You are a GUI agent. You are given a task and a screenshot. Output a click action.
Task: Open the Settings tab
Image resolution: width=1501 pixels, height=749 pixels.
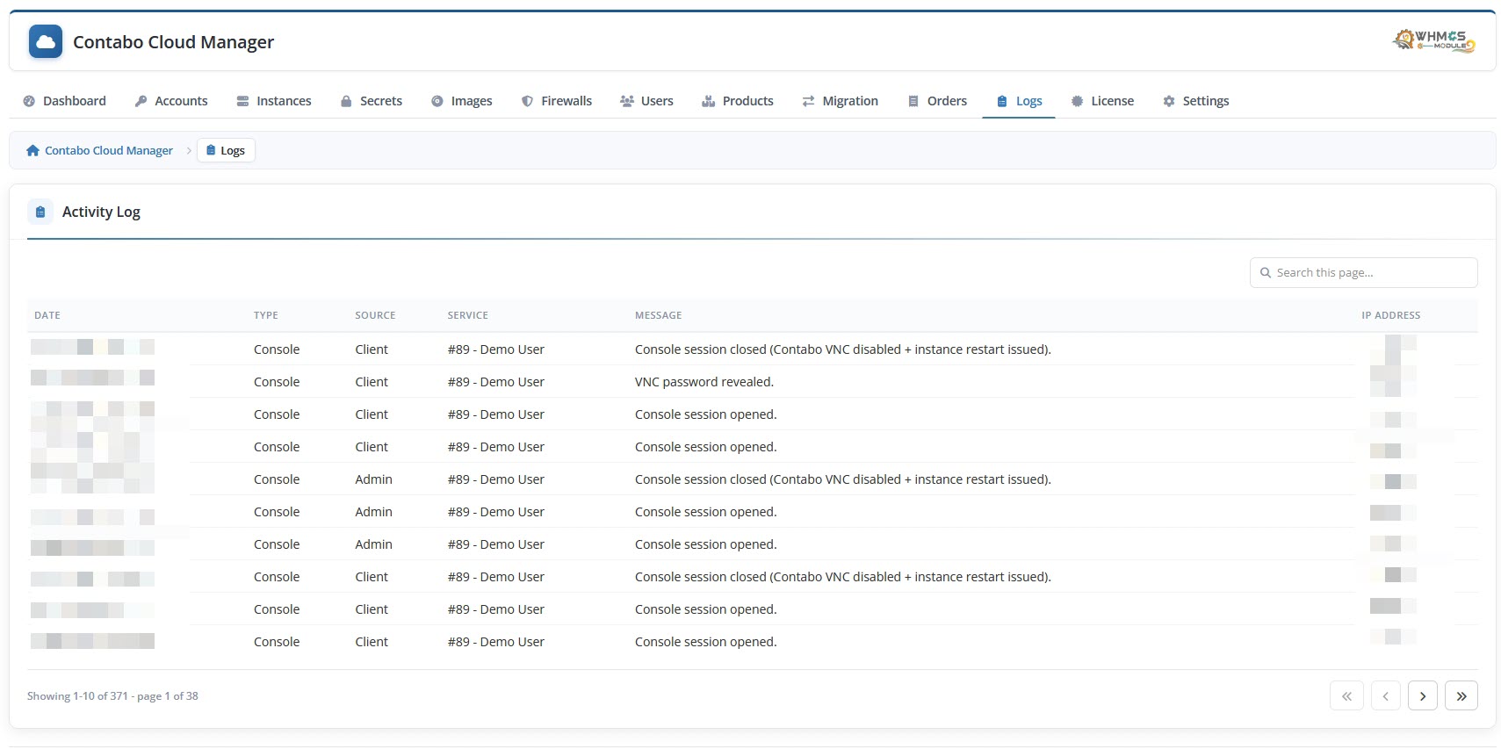coord(1195,101)
